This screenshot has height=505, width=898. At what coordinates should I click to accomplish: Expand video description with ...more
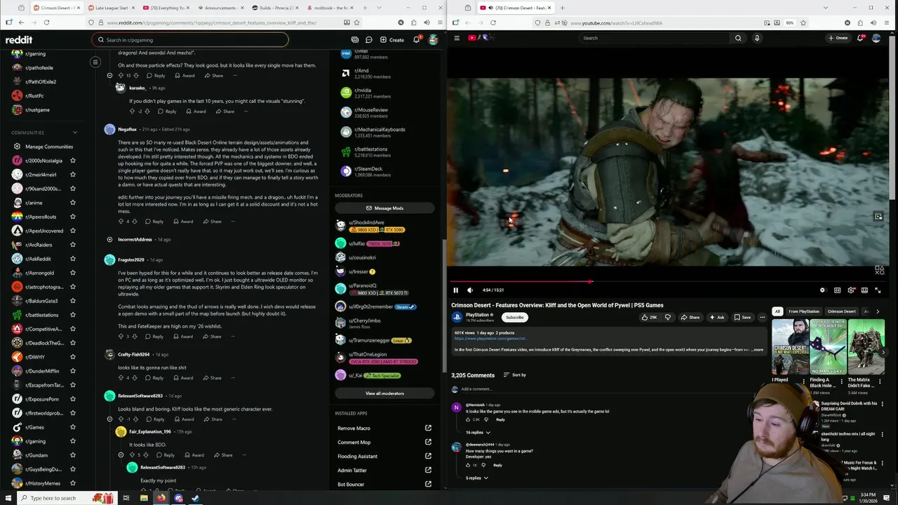point(756,349)
